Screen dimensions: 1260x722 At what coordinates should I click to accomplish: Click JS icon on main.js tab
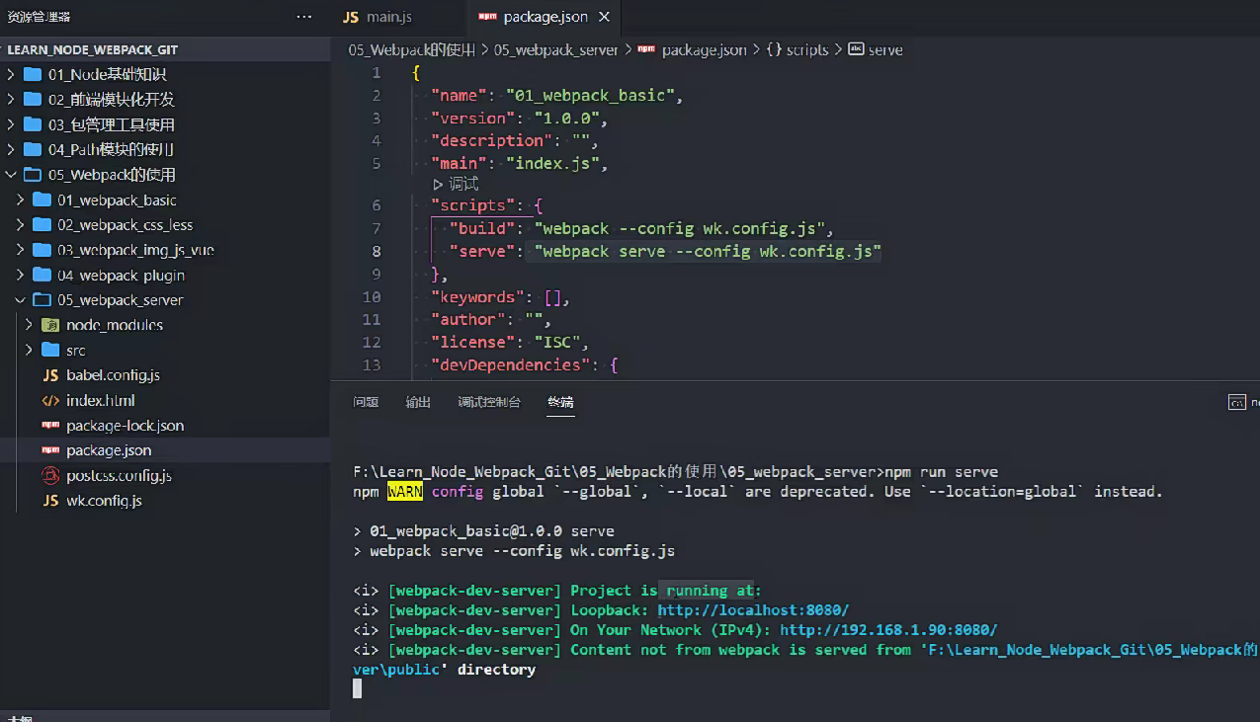coord(350,17)
